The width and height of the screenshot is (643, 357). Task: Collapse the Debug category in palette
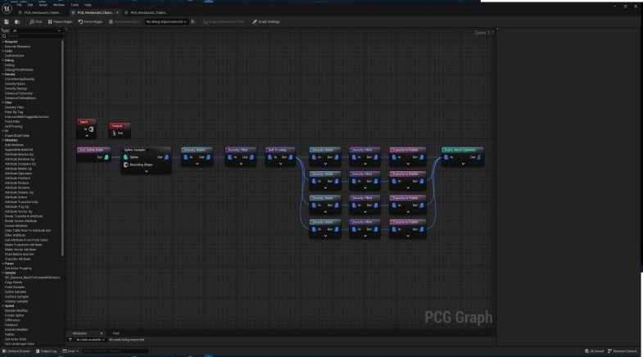tap(3, 61)
